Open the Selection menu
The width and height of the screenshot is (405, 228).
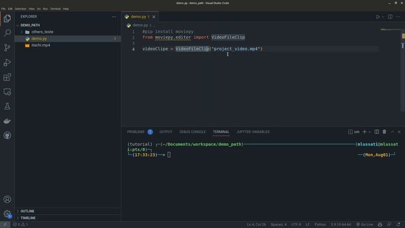[20, 9]
